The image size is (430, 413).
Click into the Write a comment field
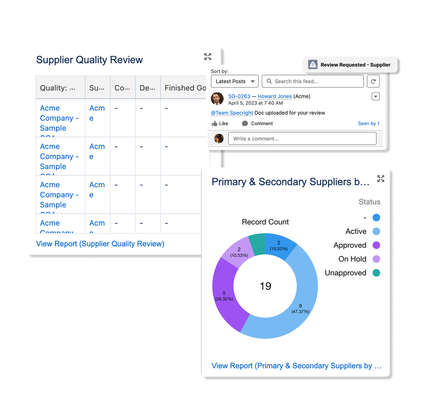coord(302,138)
